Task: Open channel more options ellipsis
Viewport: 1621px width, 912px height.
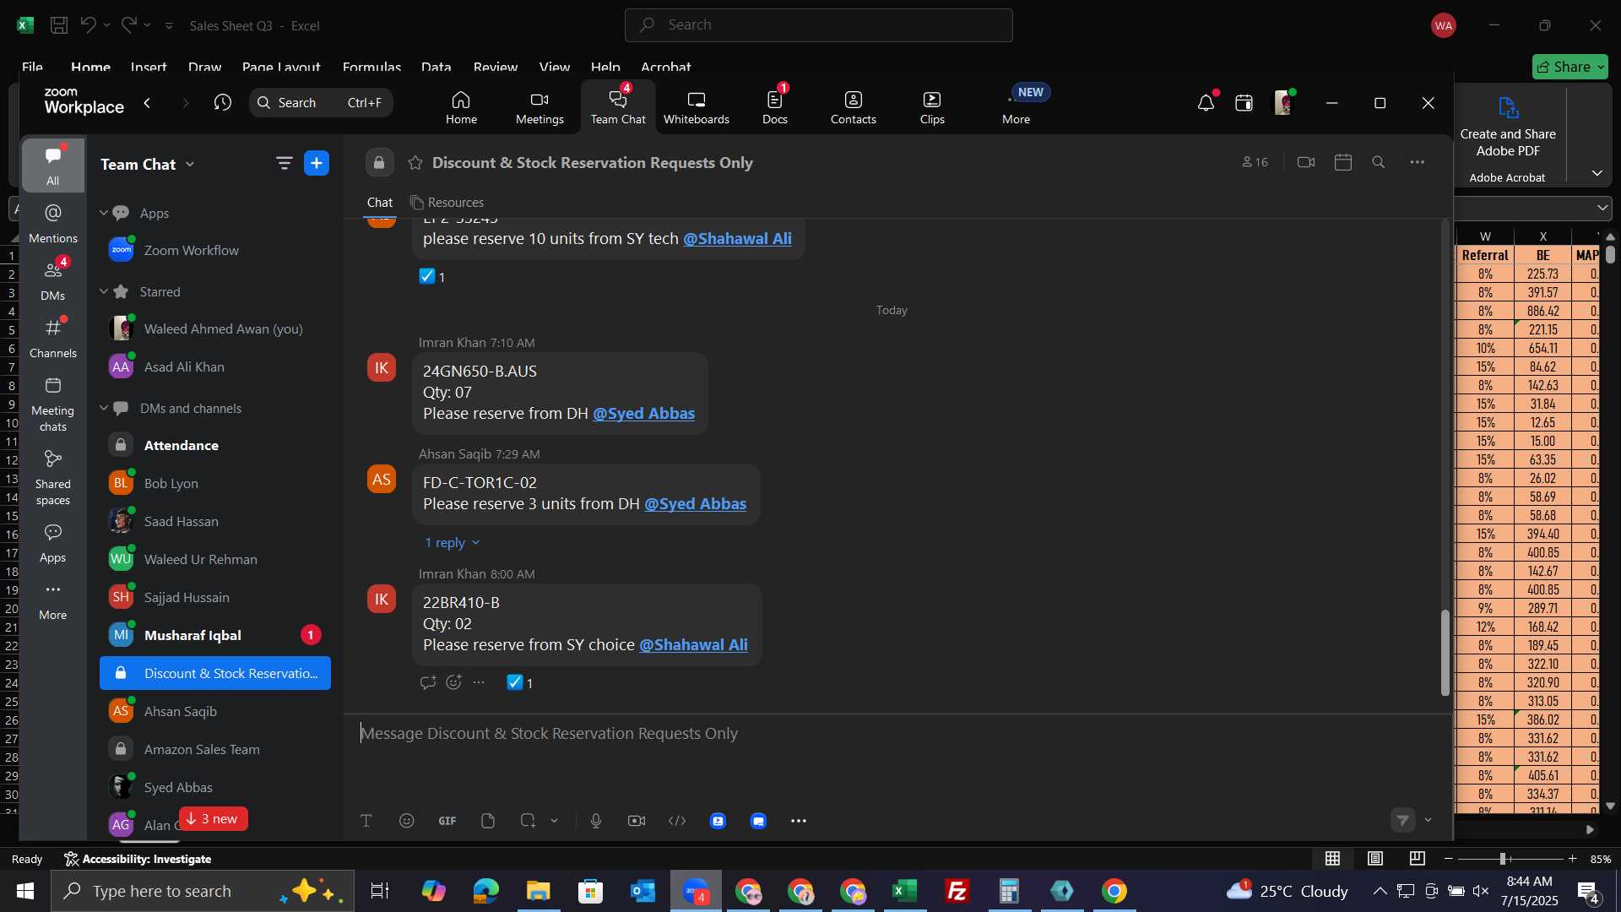Action: tap(1418, 162)
